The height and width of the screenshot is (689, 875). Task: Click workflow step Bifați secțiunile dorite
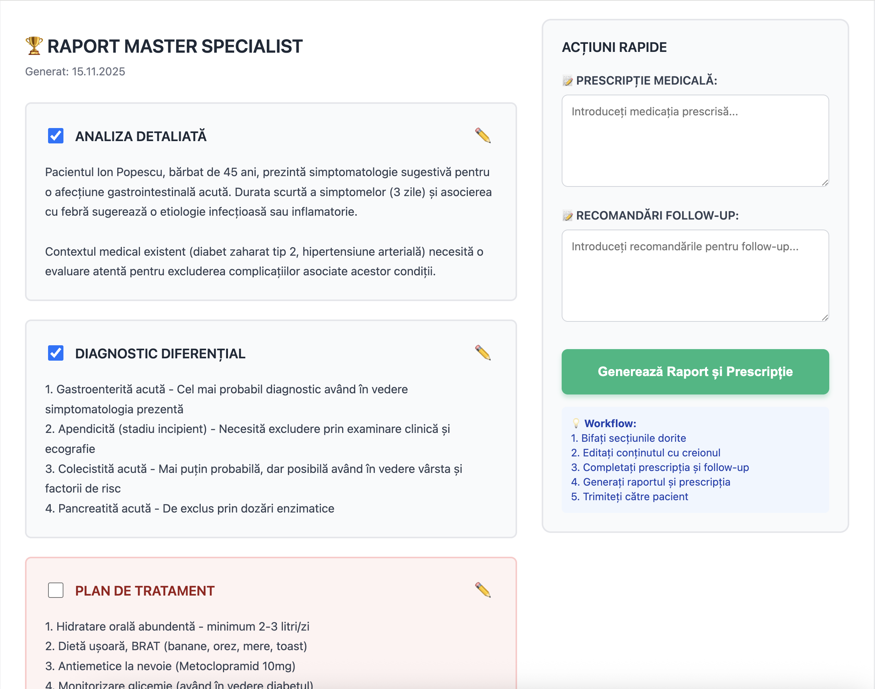coord(628,438)
